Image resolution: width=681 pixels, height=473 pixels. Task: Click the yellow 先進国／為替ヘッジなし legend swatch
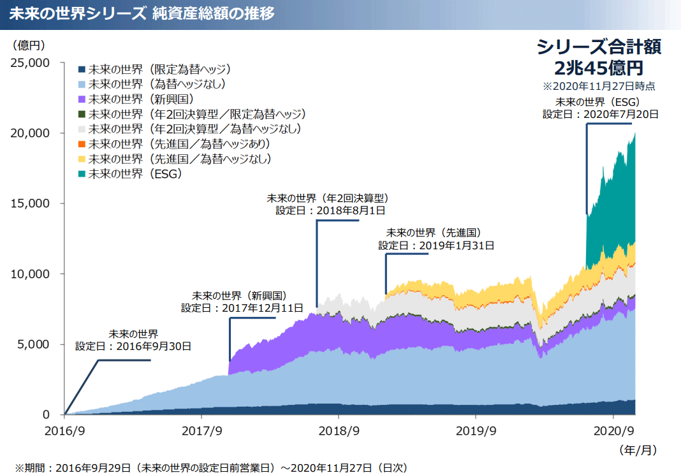point(82,159)
